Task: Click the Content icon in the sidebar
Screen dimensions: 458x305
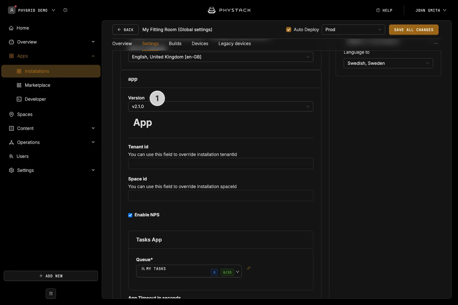Action: click(x=11, y=128)
